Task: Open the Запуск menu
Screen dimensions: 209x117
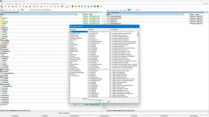Action: coord(63,4)
